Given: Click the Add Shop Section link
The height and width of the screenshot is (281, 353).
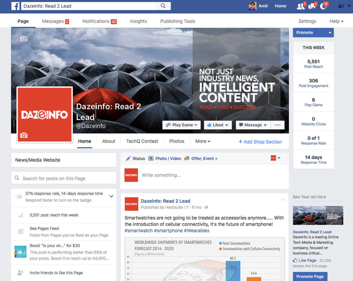Looking at the screenshot, I should point(260,142).
